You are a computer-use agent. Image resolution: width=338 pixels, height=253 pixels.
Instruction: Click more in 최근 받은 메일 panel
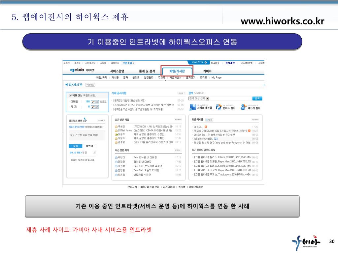pos(178,119)
